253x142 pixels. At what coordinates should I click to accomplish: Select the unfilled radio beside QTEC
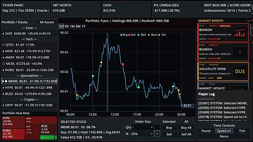(4, 45)
